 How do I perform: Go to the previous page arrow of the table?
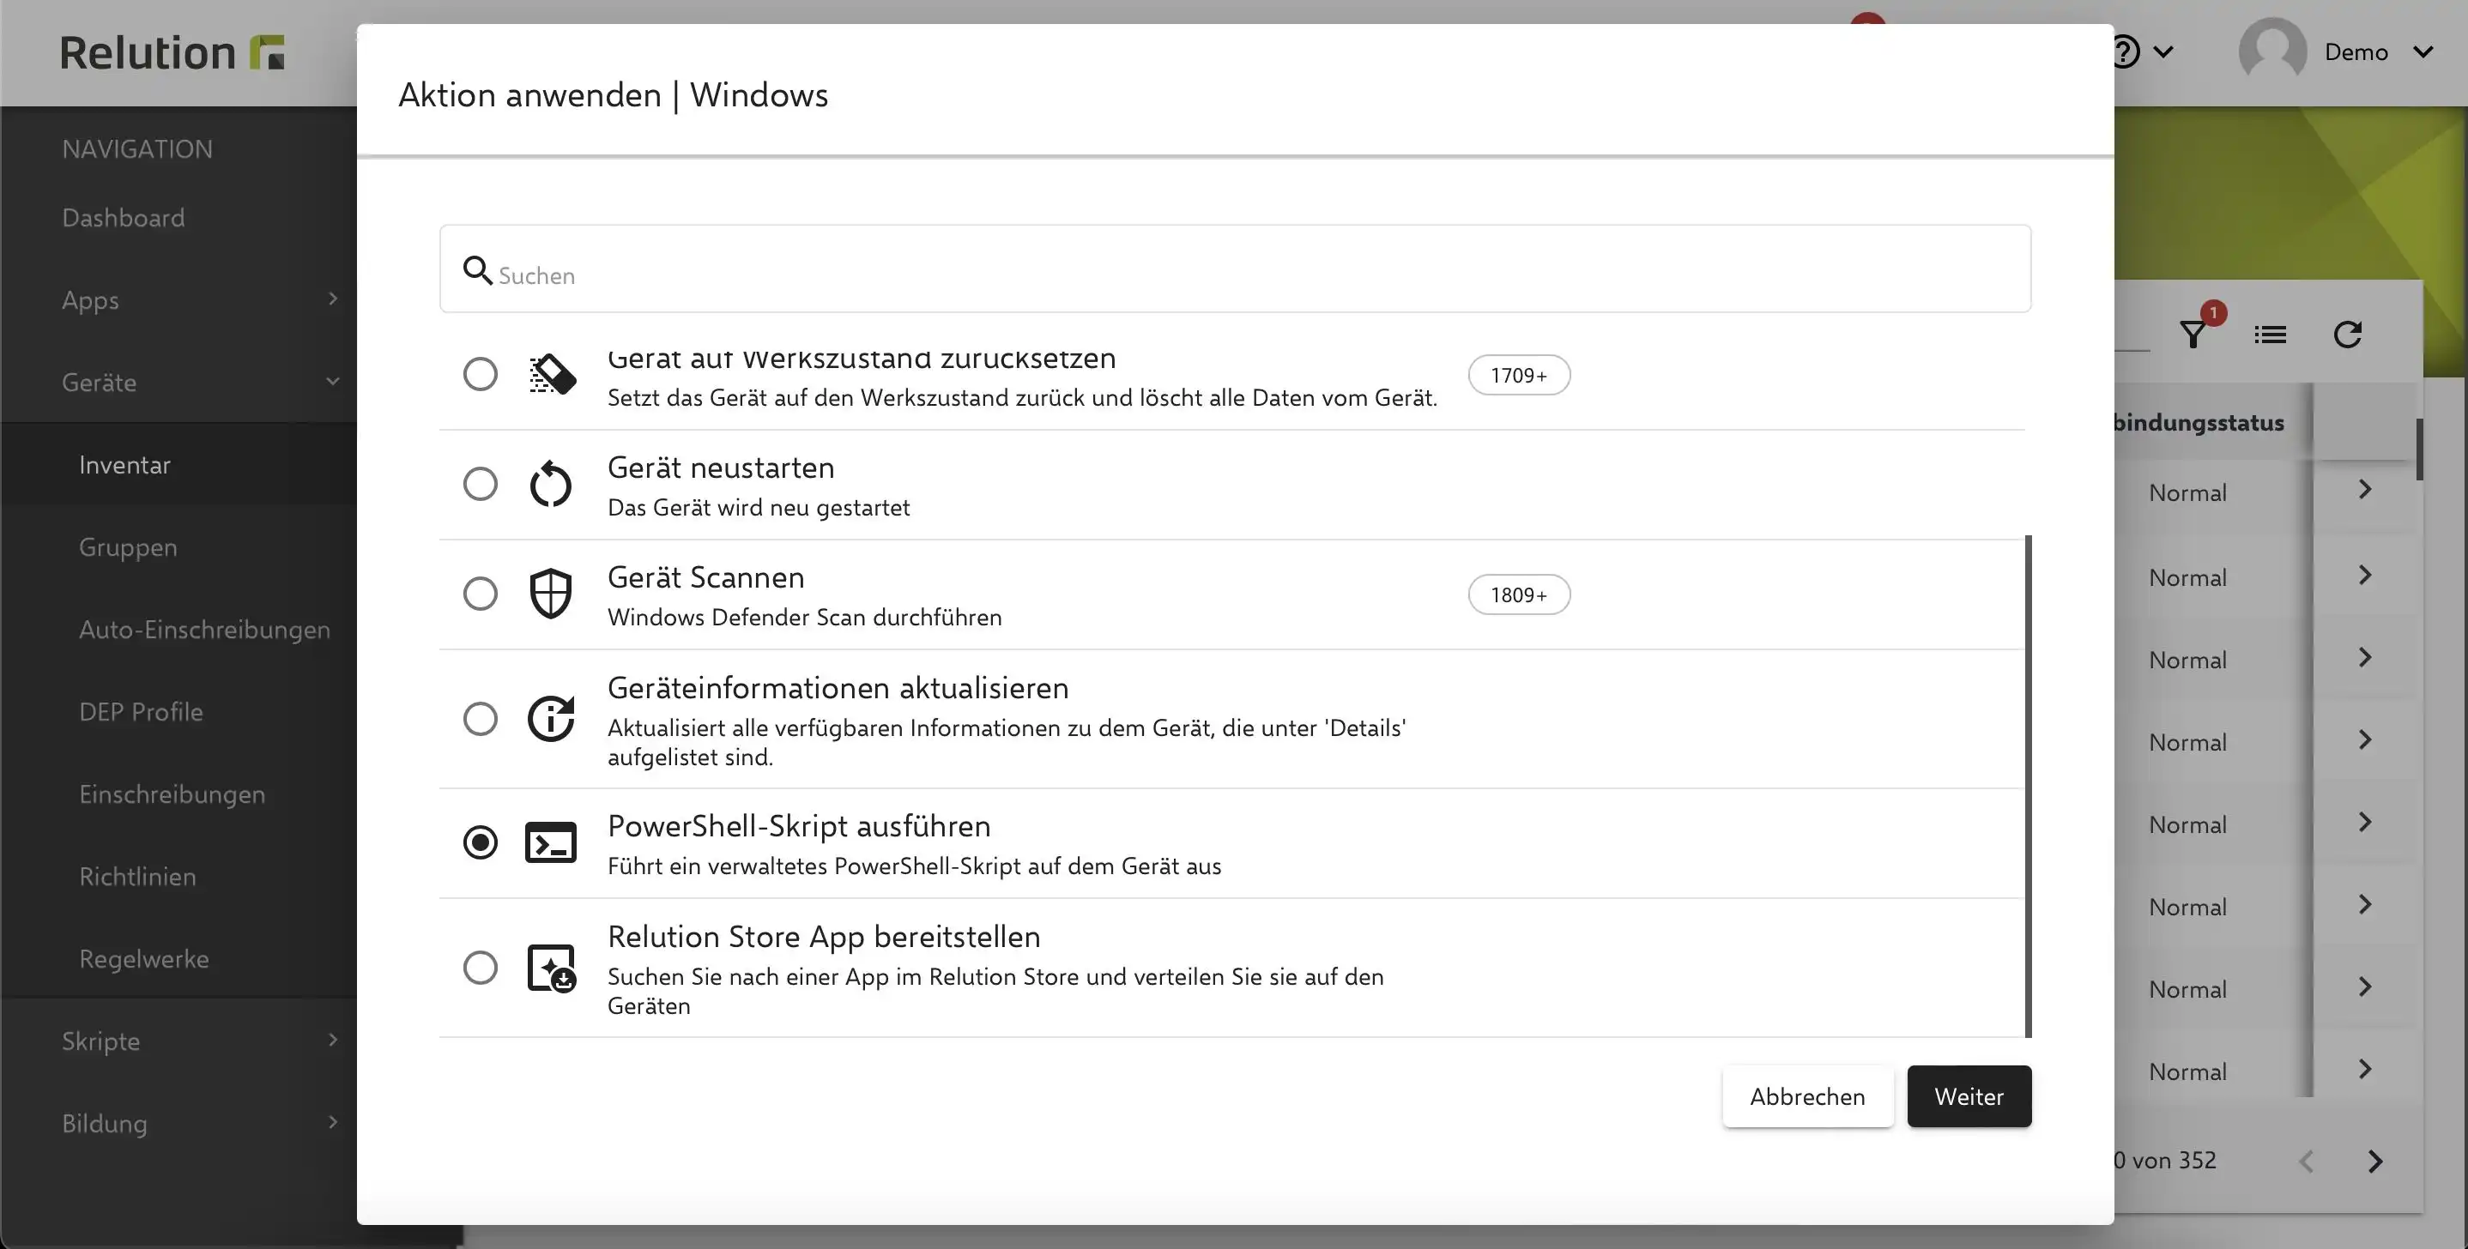(x=2306, y=1161)
